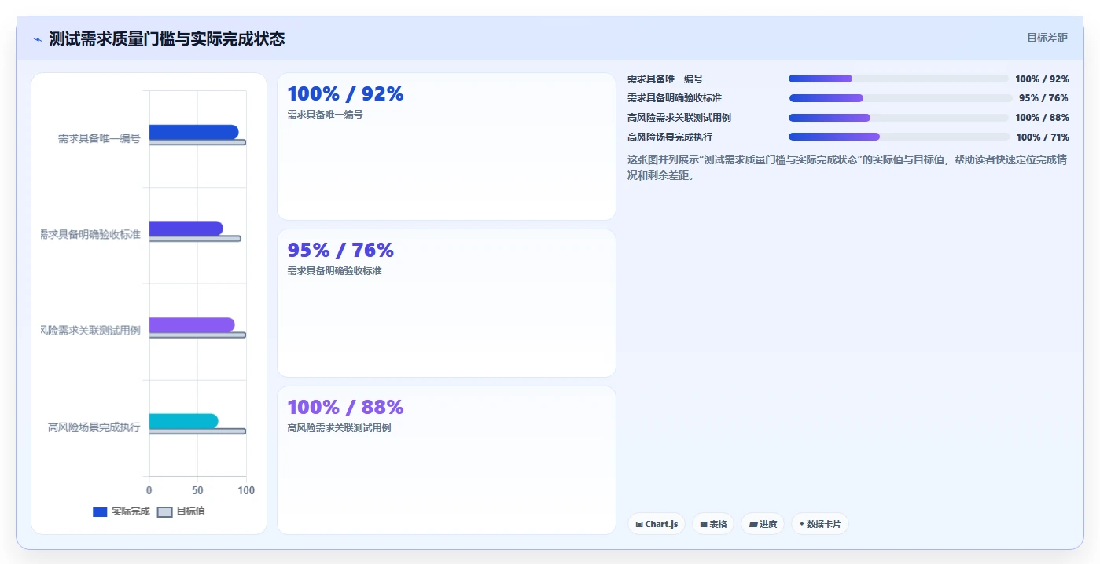Click the 100% / 88% progress list value
Image resolution: width=1100 pixels, height=564 pixels.
(x=1042, y=118)
